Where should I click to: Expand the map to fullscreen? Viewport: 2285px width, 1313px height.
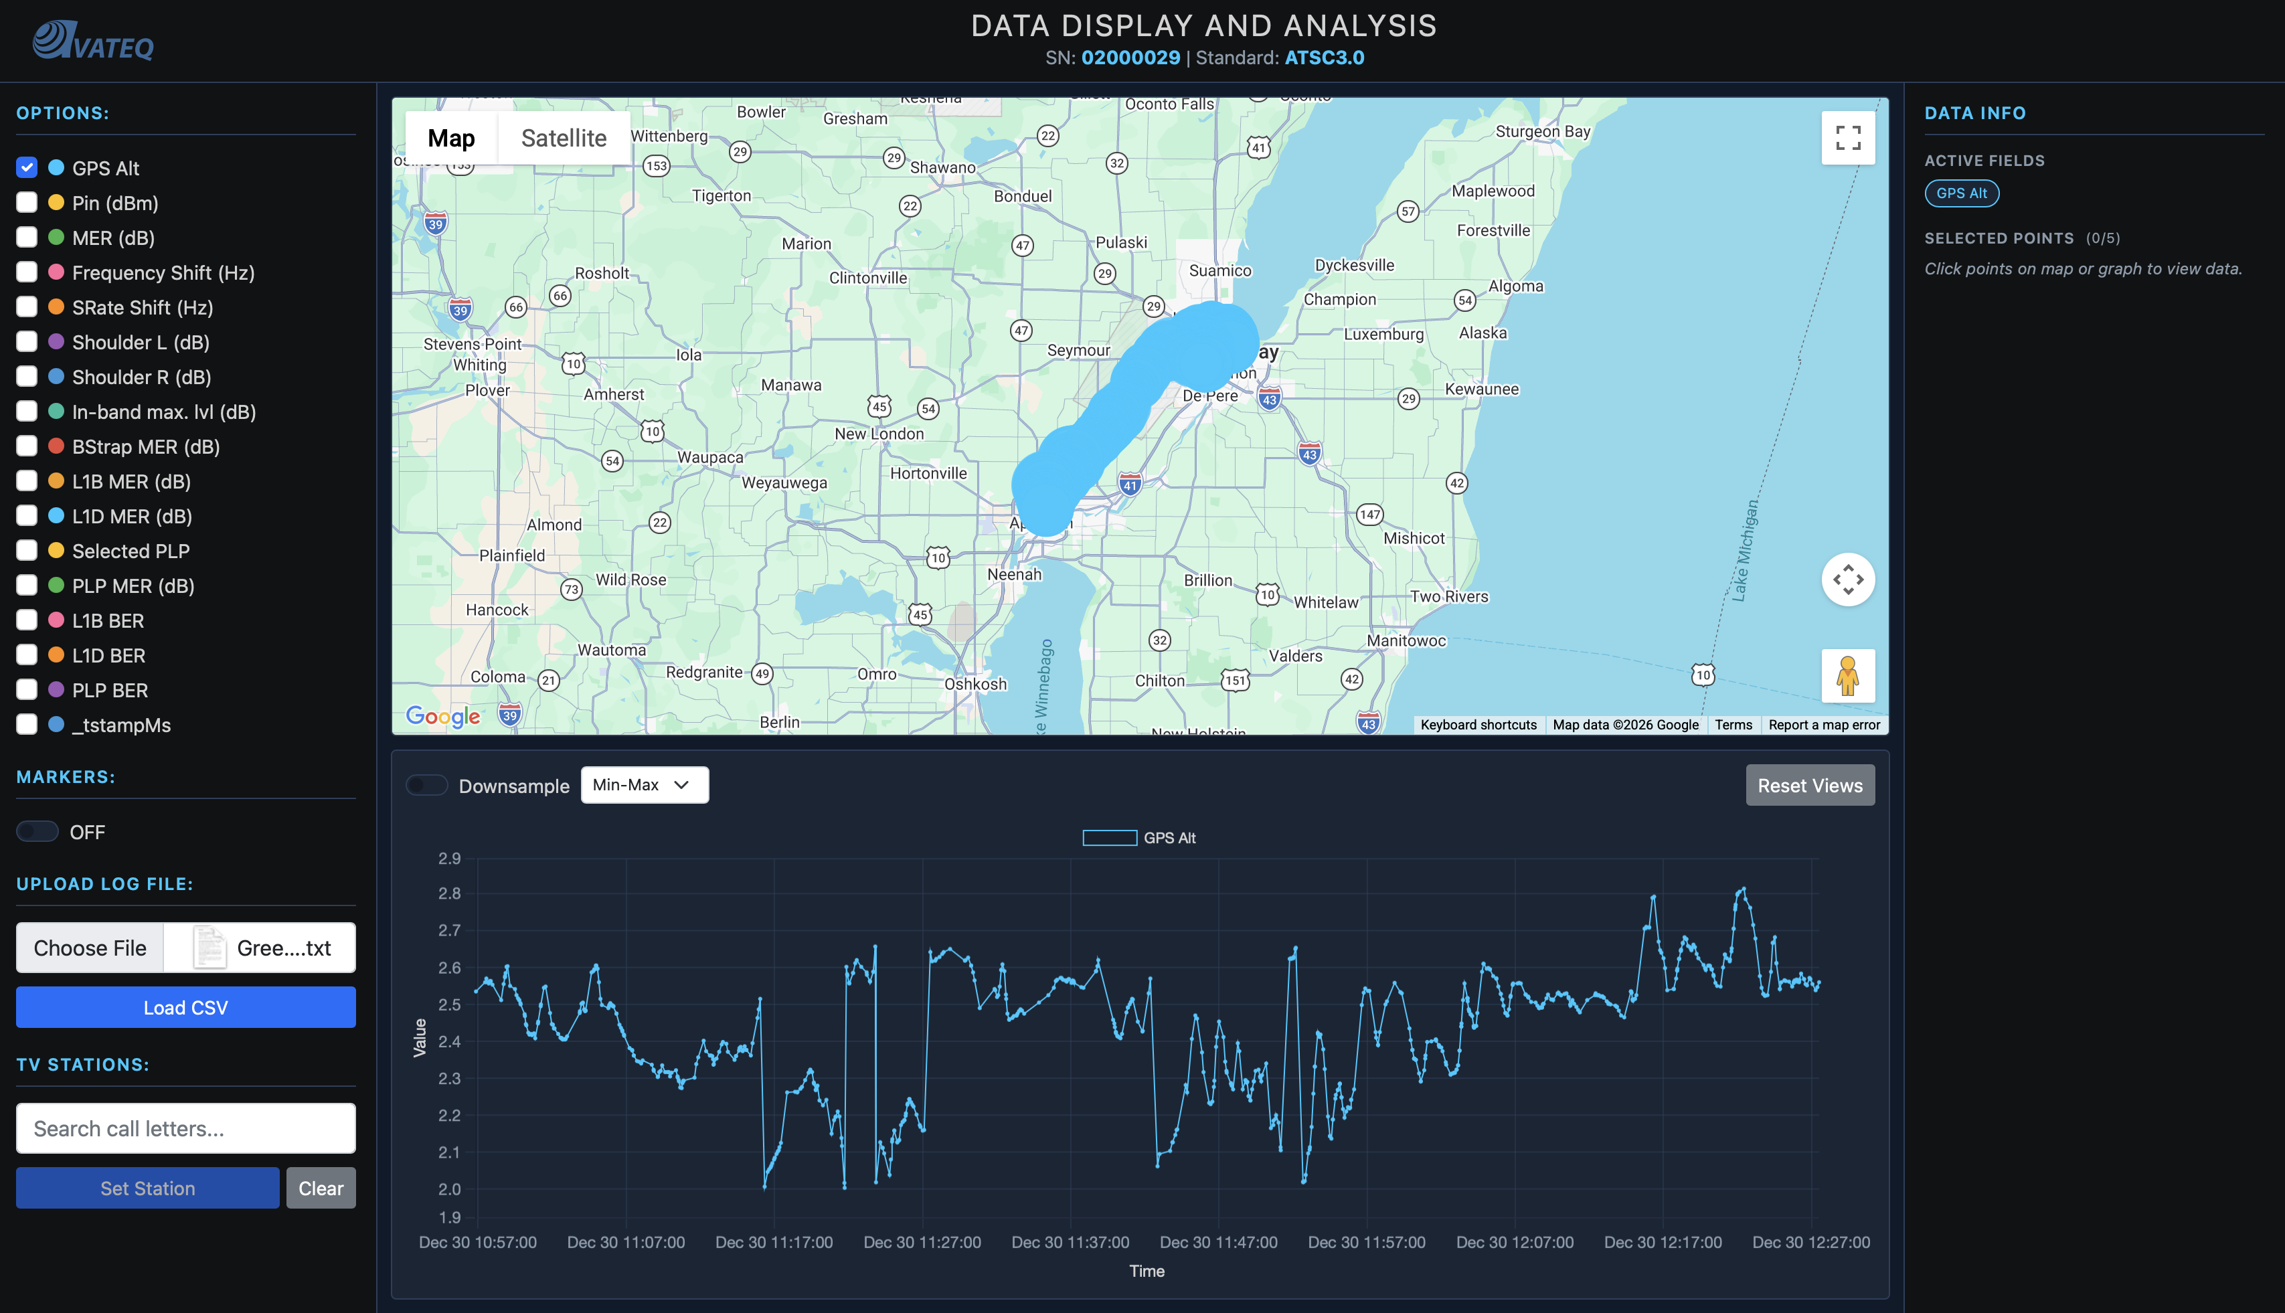point(1849,137)
